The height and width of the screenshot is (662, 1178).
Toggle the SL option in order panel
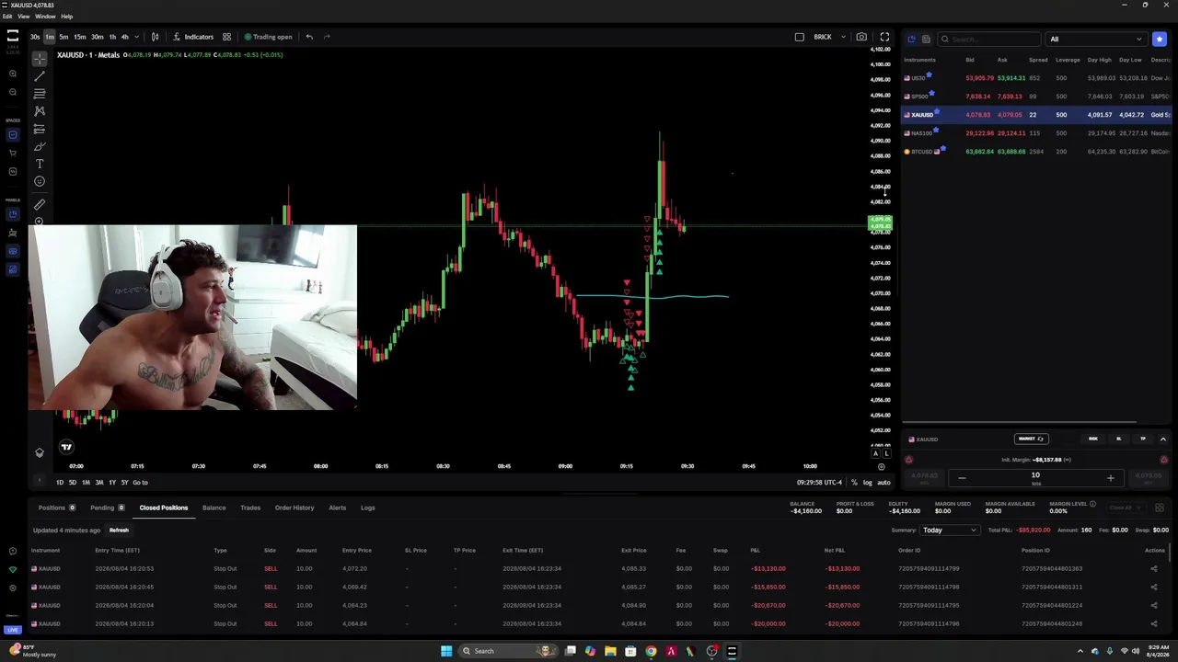[1119, 439]
